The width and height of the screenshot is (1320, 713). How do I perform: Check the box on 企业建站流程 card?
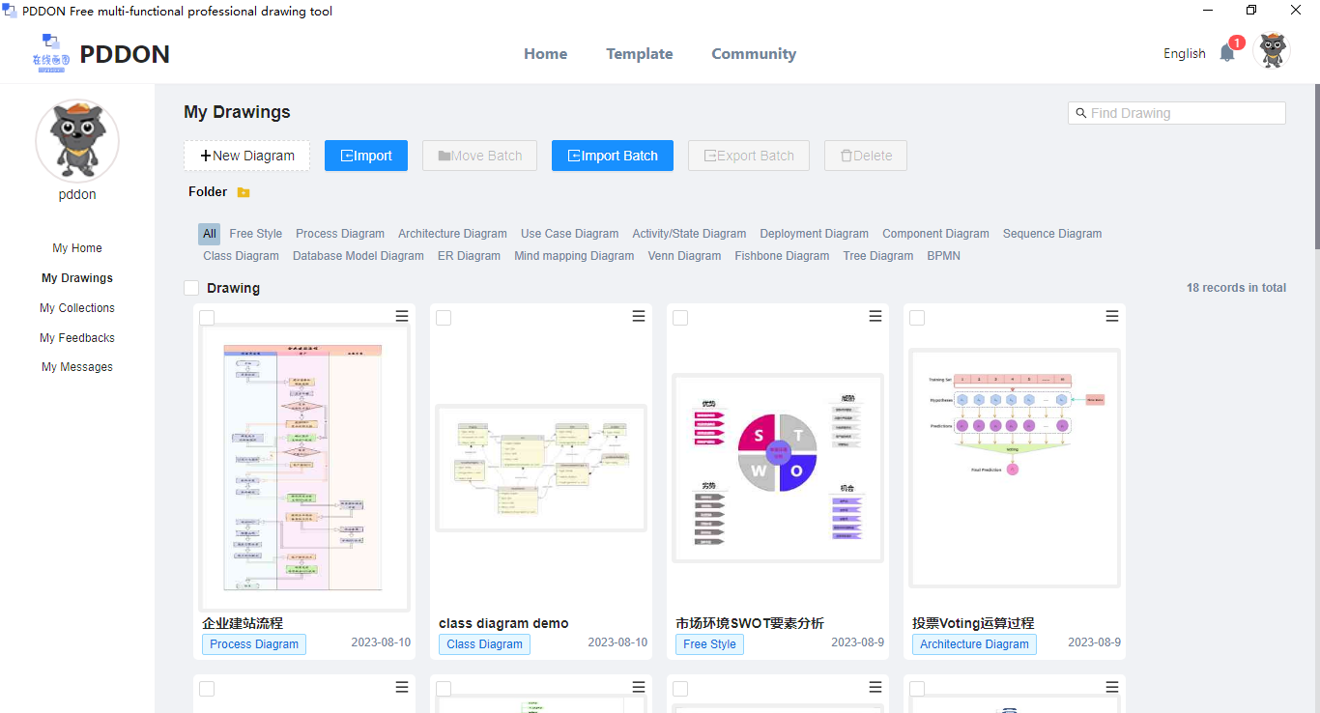(207, 318)
